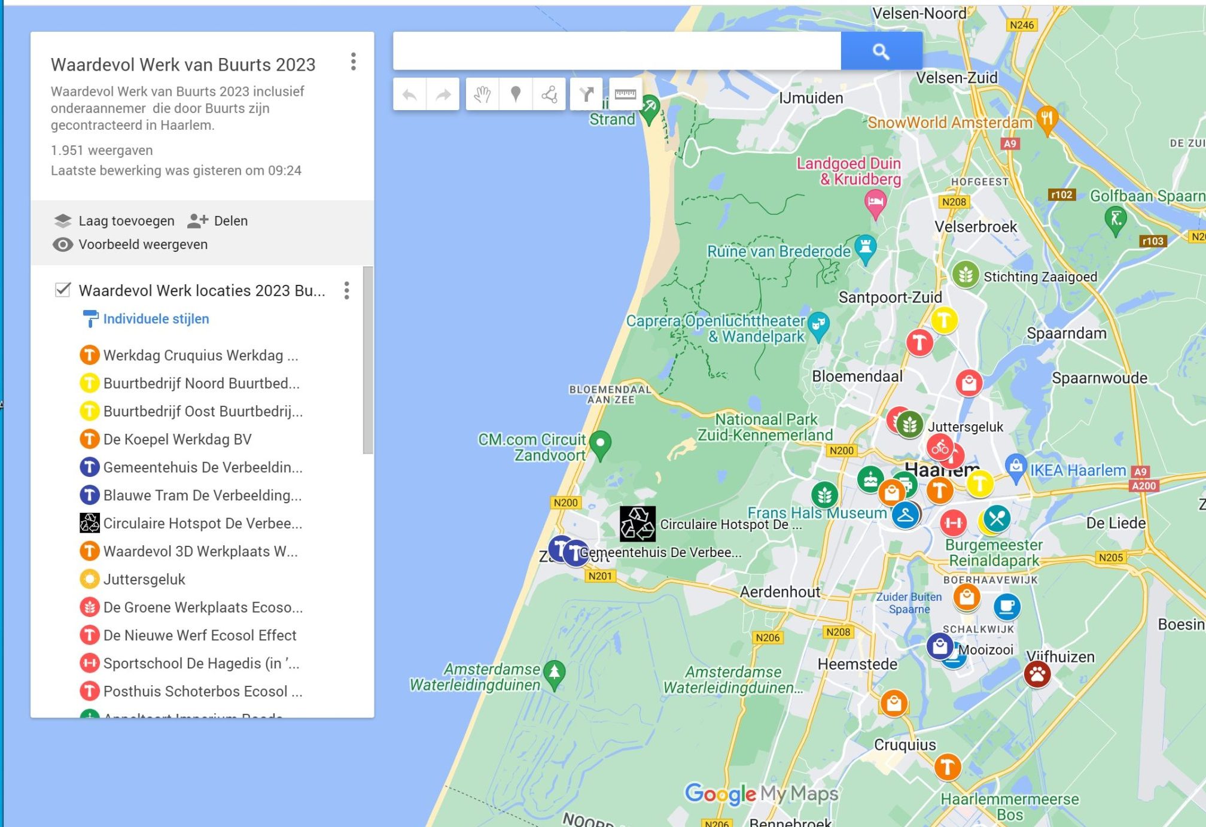
Task: Click the green plant marker near Frans Hals Museum
Action: (824, 494)
